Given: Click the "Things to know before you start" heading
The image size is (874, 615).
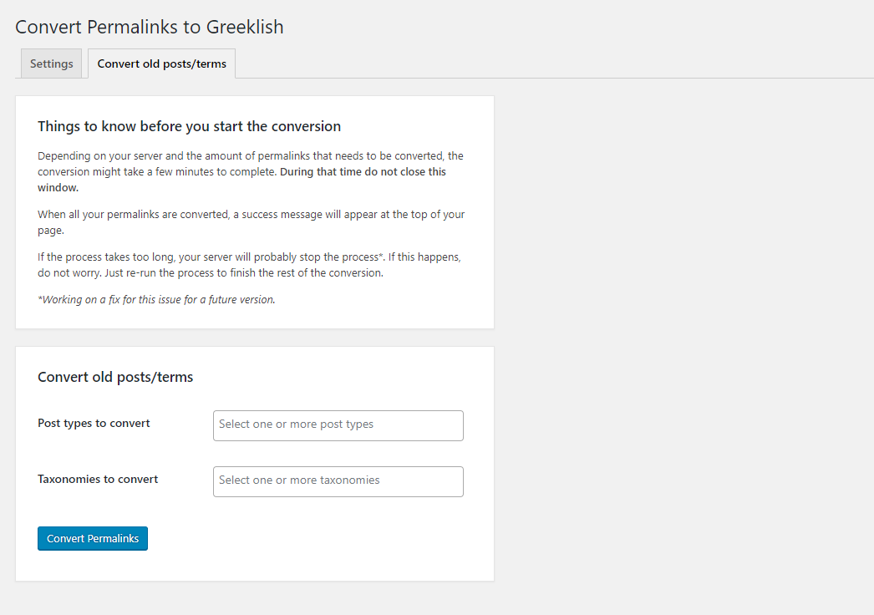Looking at the screenshot, I should click(189, 126).
